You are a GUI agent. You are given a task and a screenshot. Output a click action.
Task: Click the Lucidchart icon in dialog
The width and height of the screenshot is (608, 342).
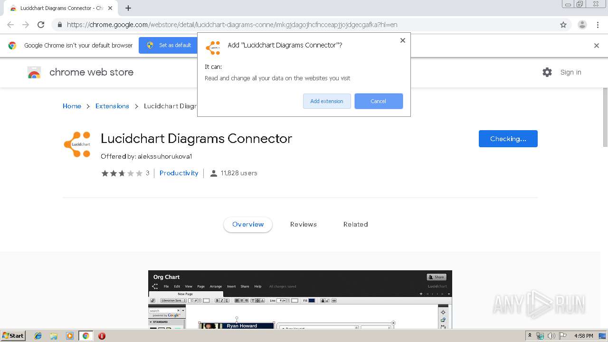click(213, 47)
